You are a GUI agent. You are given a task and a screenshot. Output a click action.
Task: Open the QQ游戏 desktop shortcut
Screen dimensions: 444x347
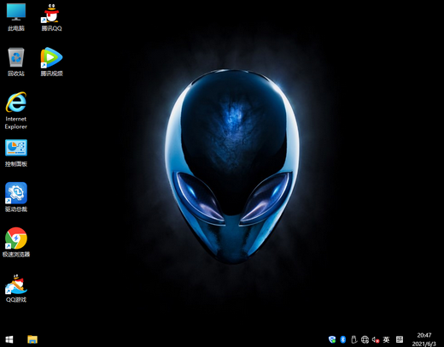[16, 288]
